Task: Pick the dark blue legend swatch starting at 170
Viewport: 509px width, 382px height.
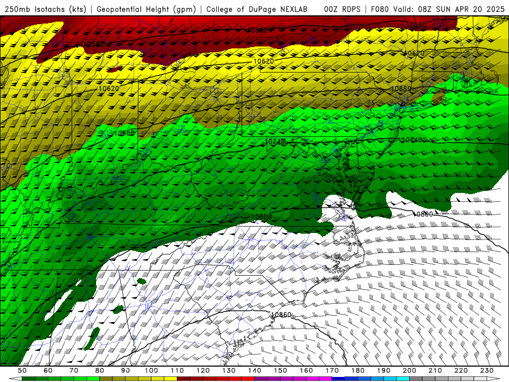Action: 338,379
